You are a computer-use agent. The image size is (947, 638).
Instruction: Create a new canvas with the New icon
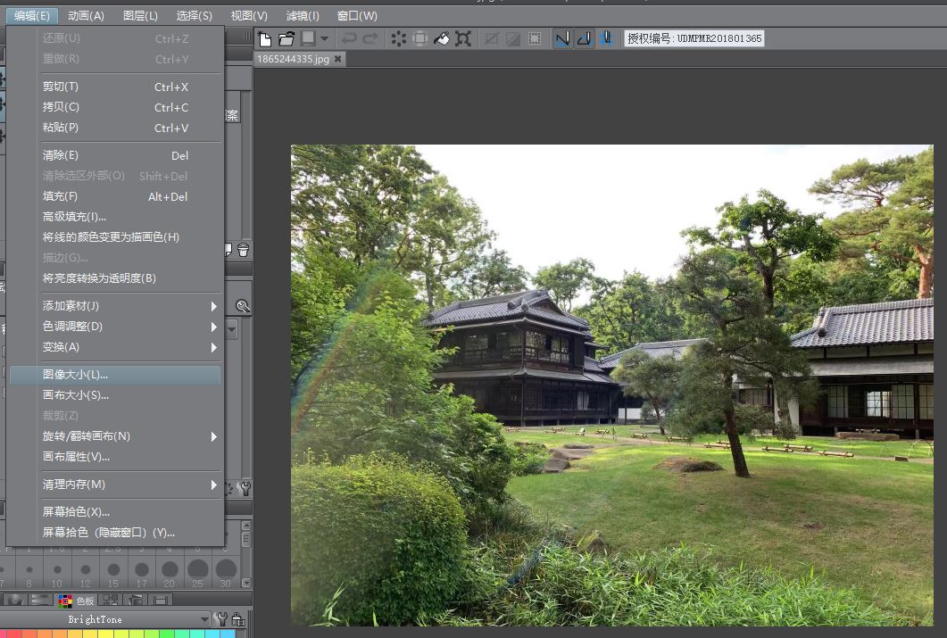click(264, 38)
